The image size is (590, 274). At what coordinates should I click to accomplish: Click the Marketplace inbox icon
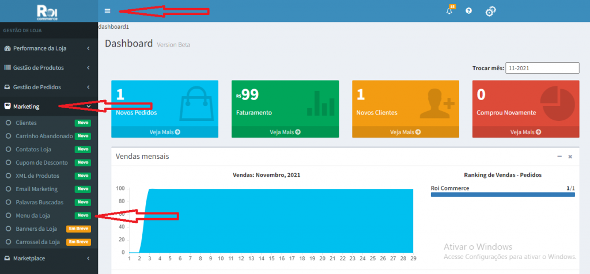7,258
